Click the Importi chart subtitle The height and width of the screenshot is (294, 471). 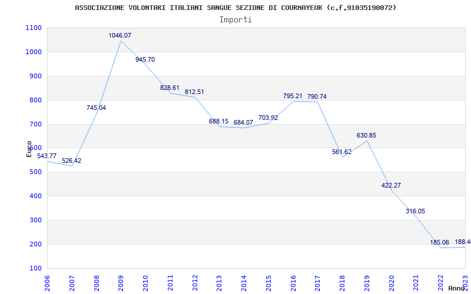(235, 19)
